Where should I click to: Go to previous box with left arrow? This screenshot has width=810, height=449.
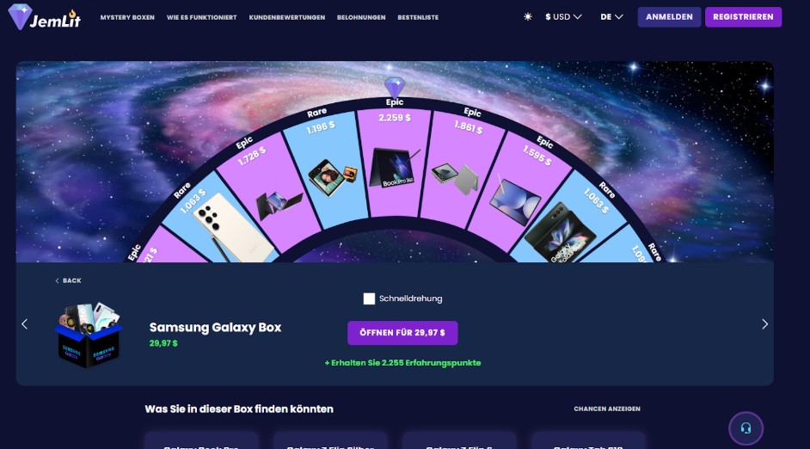[x=24, y=324]
